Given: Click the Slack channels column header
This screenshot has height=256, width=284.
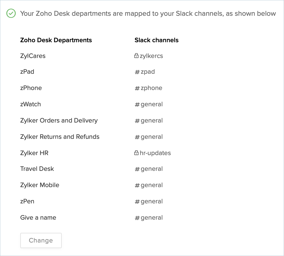Looking at the screenshot, I should (x=156, y=40).
